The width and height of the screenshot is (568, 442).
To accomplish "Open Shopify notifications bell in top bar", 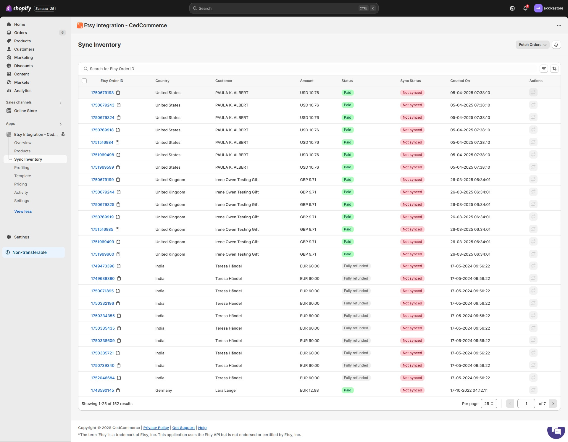I will coord(525,8).
